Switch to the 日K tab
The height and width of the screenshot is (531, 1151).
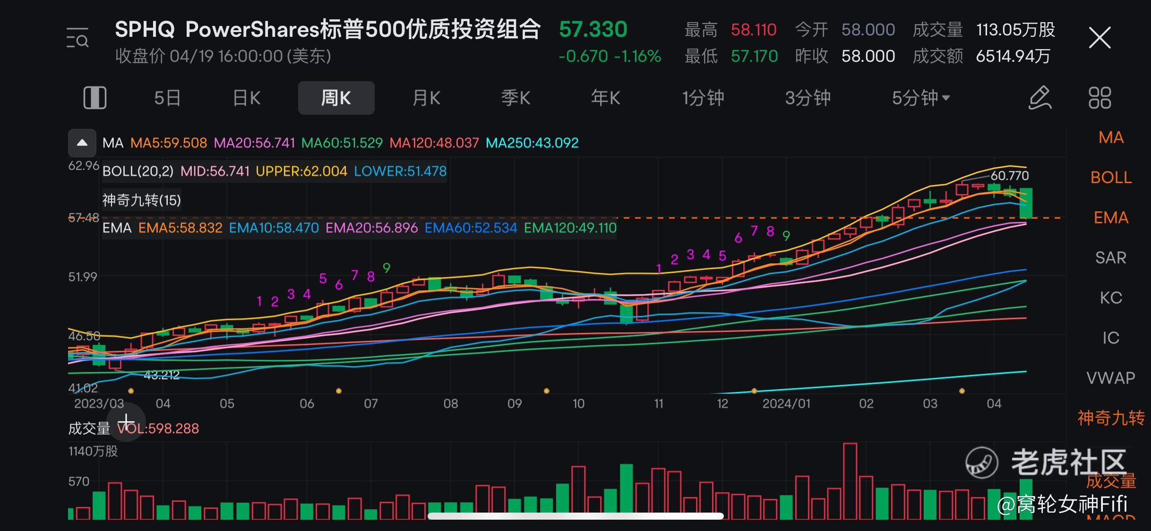tap(246, 98)
